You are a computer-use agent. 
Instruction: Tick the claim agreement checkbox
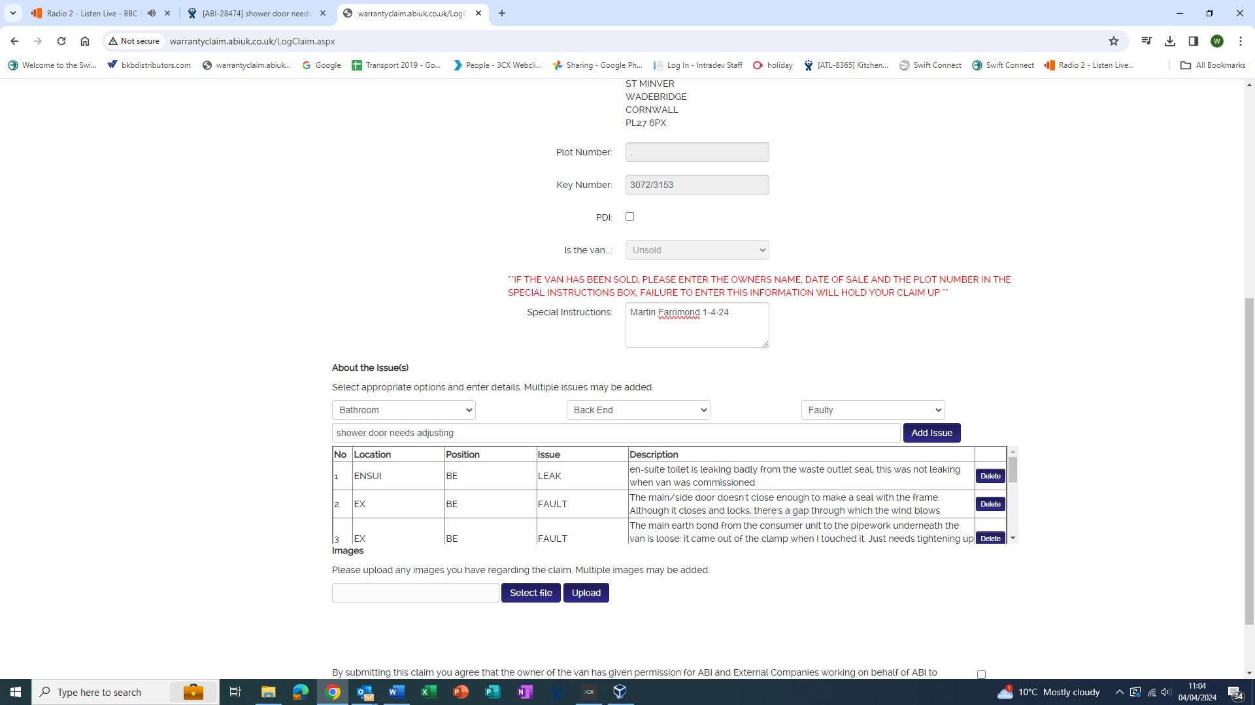[x=981, y=674]
